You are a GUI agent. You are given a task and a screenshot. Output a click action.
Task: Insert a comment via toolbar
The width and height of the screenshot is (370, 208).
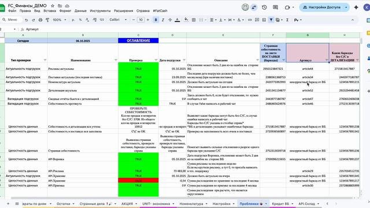pyautogui.click(x=257, y=20)
